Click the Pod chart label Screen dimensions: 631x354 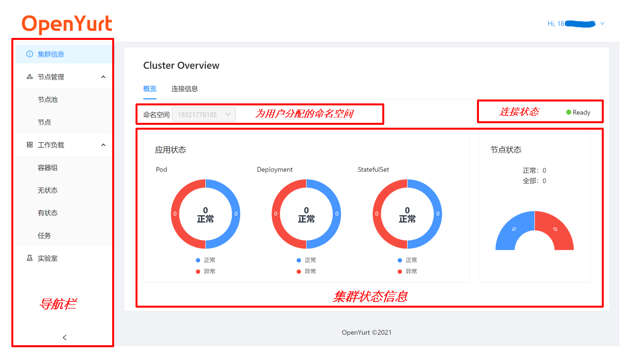(161, 170)
